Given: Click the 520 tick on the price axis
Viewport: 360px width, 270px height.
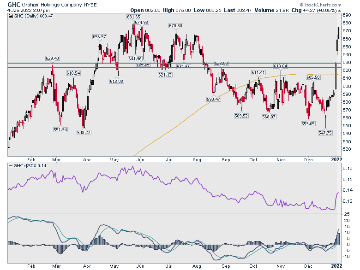Looking at the screenshot, I should point(347,149).
